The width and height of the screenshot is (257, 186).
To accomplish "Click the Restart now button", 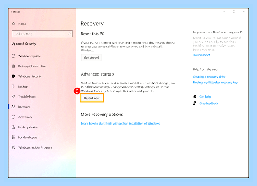I will coord(92,98).
